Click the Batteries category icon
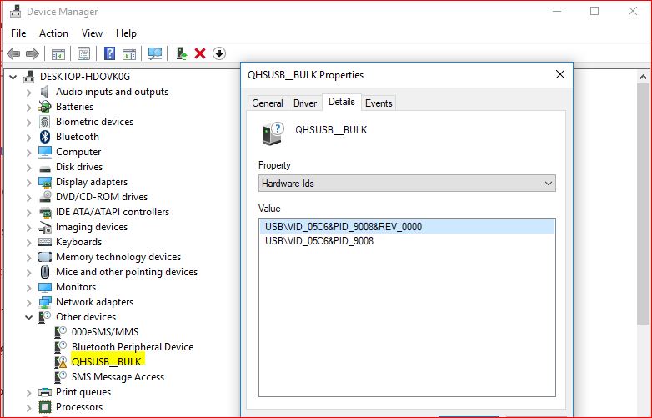 (45, 107)
